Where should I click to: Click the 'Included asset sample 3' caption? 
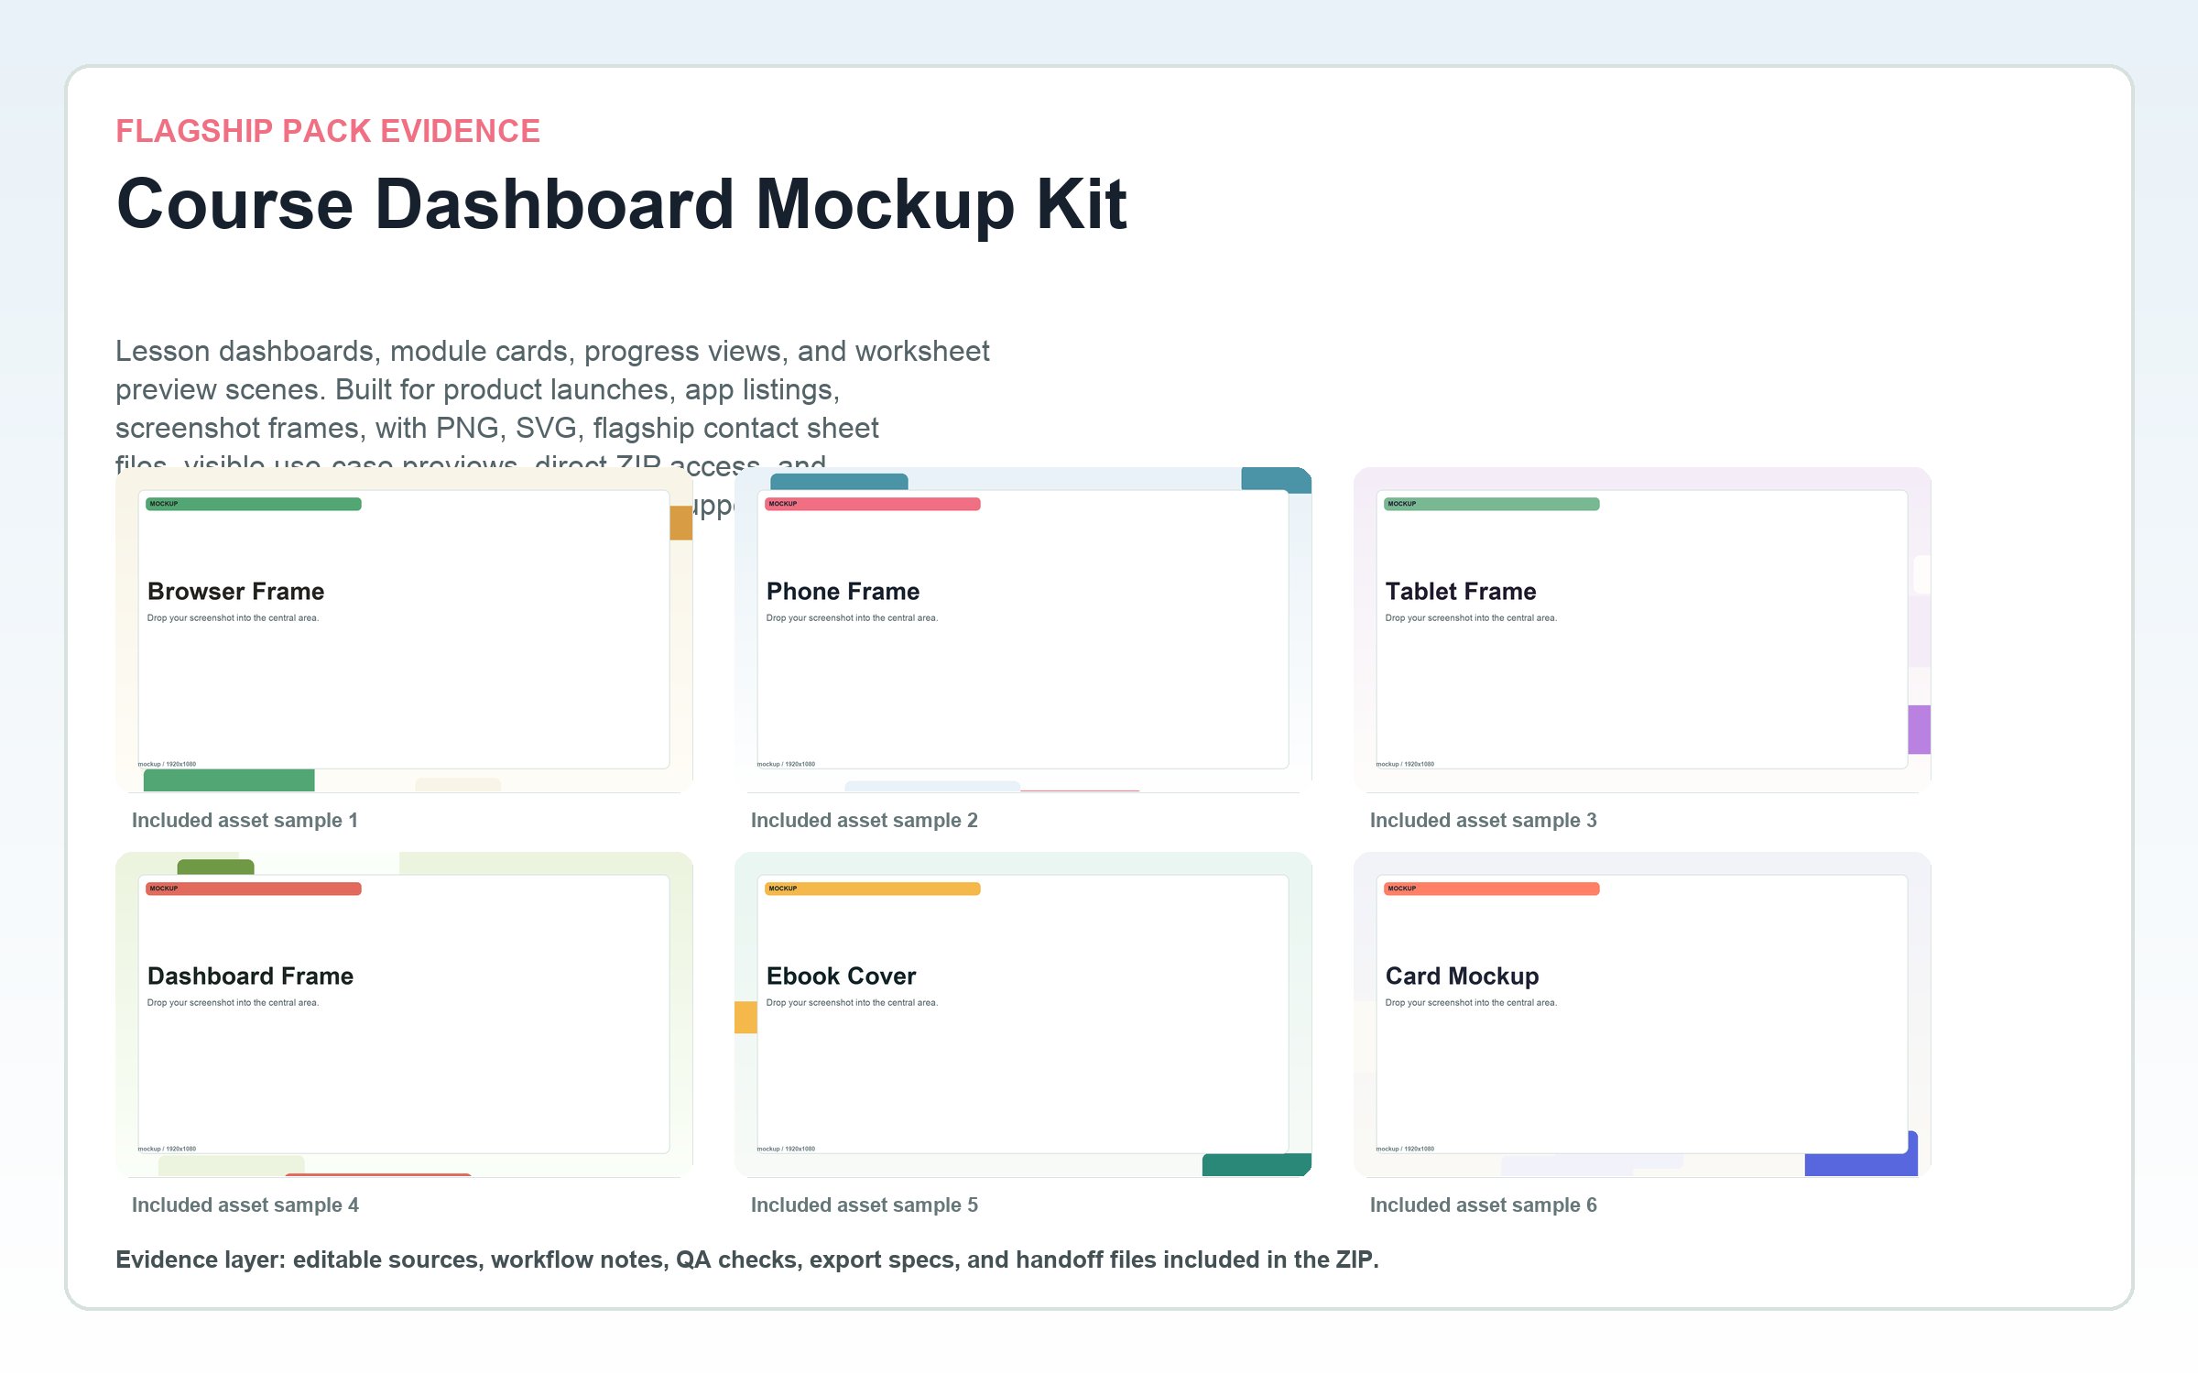pos(1484,821)
